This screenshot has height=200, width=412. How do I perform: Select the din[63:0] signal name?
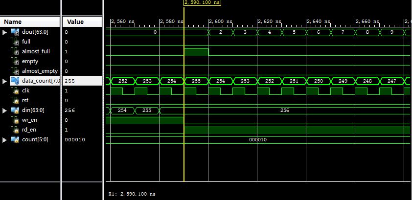33,110
